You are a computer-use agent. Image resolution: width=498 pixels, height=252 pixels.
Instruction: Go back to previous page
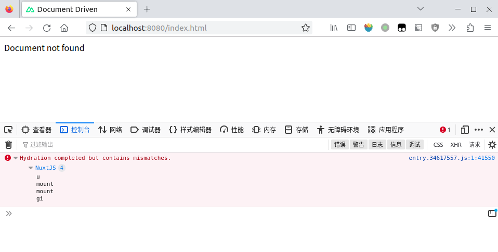coord(11,28)
